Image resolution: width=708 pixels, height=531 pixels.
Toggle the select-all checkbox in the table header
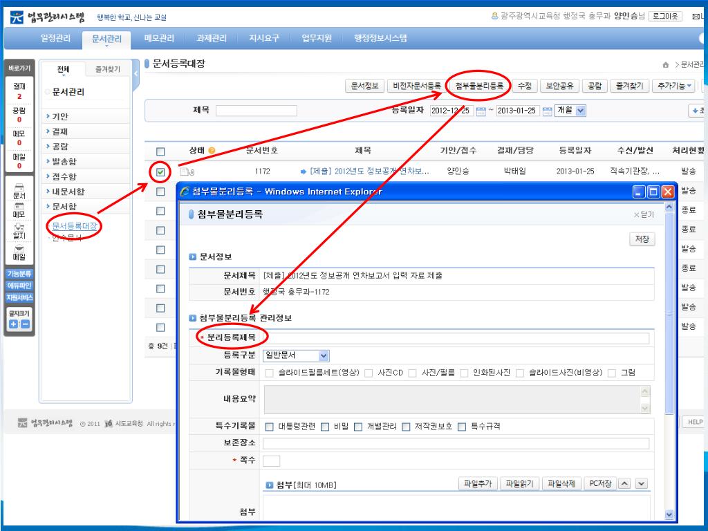(160, 151)
